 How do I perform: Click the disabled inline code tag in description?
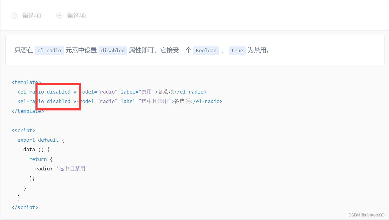(x=113, y=50)
